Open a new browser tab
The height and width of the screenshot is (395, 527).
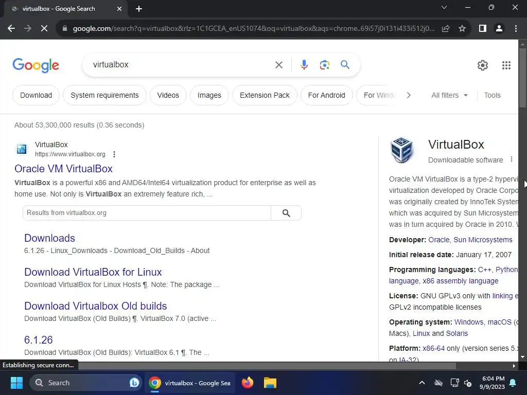coord(139,9)
